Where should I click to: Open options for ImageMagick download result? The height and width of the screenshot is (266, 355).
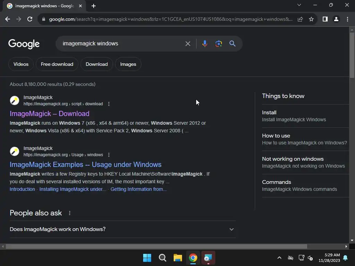(109, 104)
